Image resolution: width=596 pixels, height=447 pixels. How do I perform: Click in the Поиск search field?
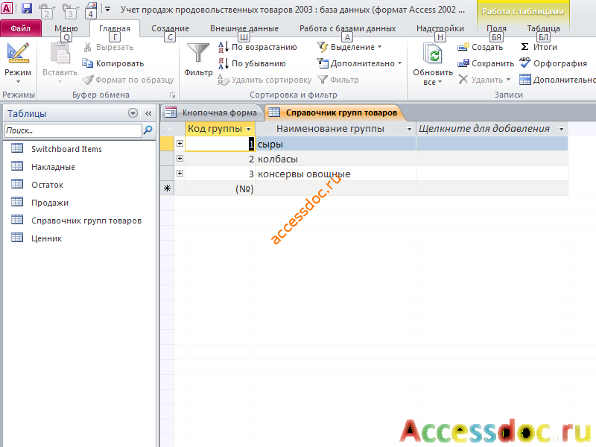[x=73, y=130]
